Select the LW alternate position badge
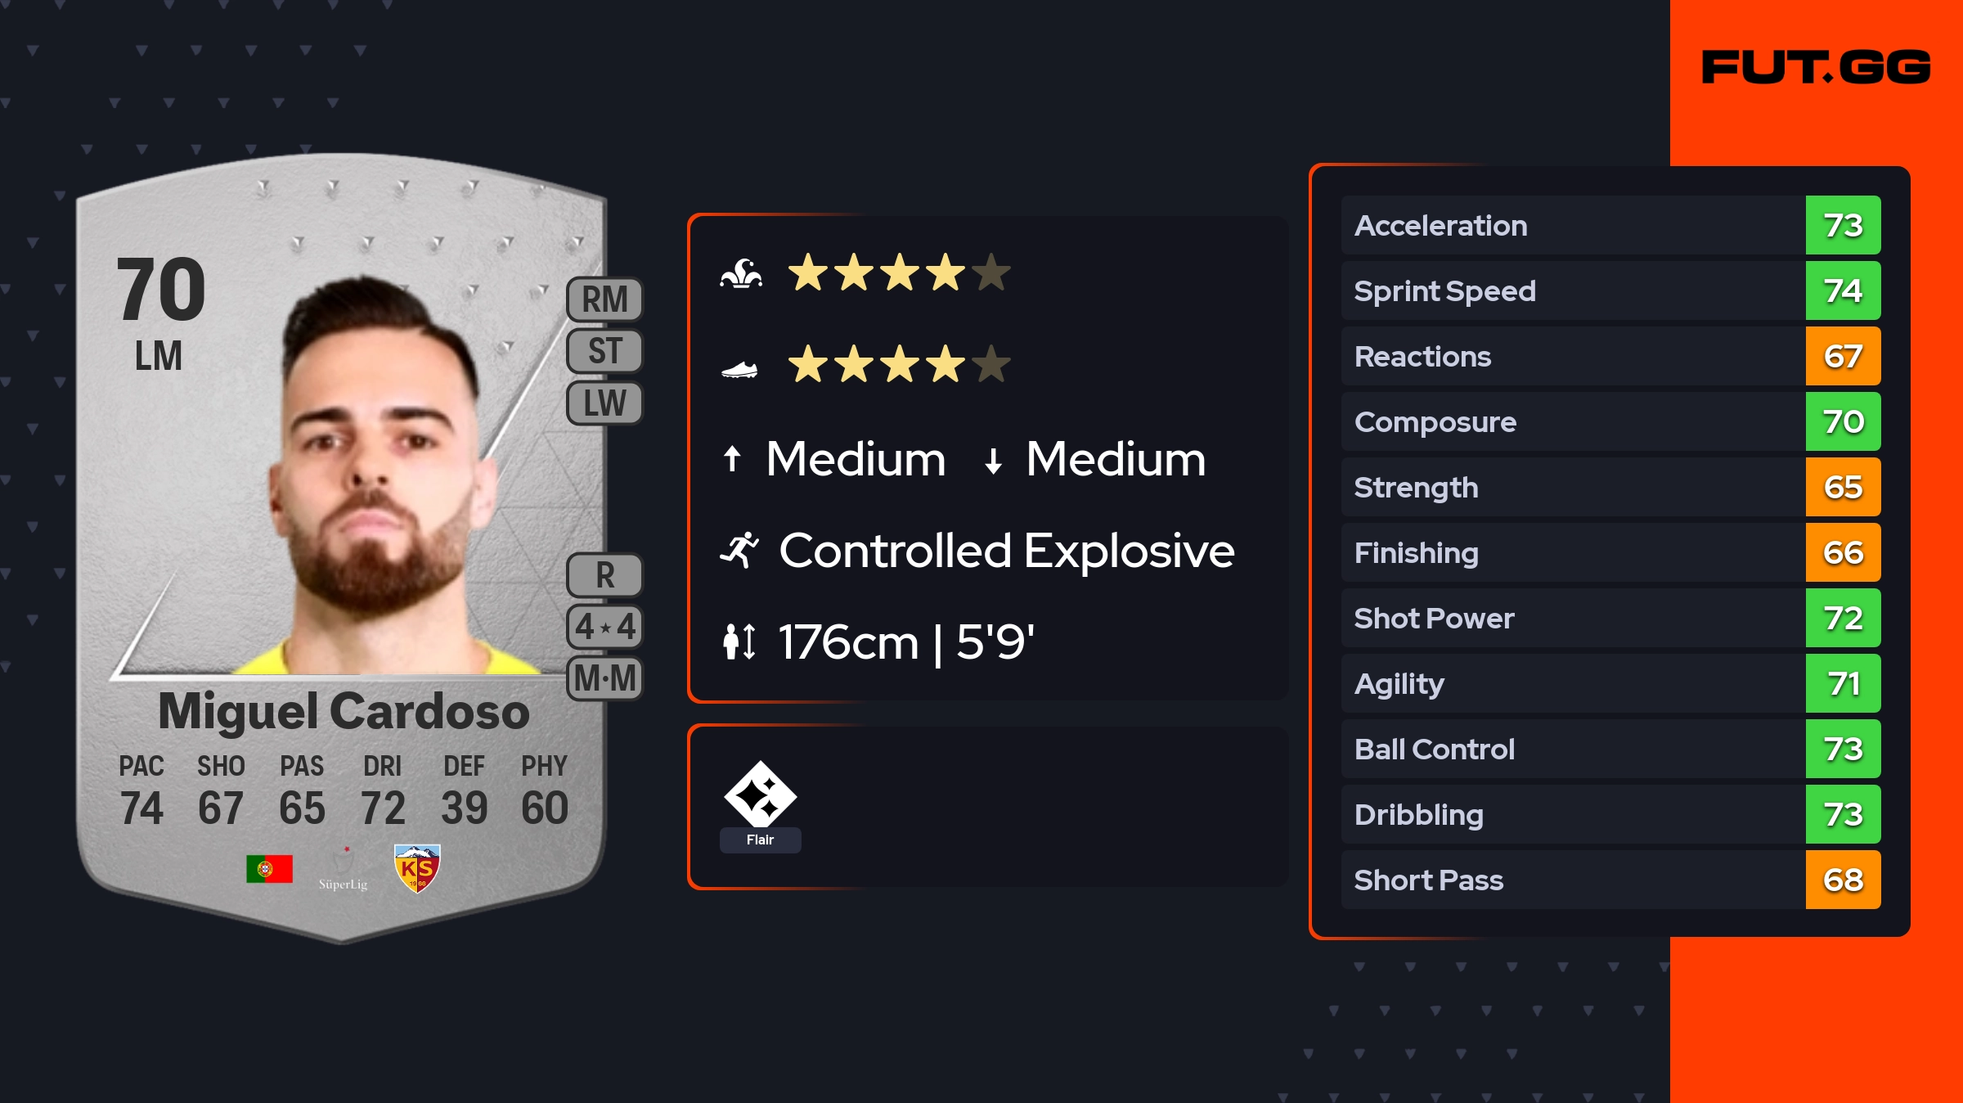The height and width of the screenshot is (1103, 1963). tap(604, 403)
